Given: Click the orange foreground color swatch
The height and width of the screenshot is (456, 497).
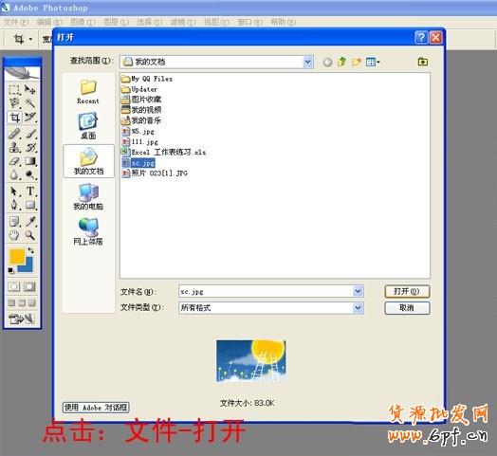Looking at the screenshot, I should click(16, 256).
